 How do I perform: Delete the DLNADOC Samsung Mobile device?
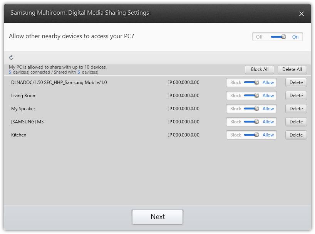pos(296,82)
